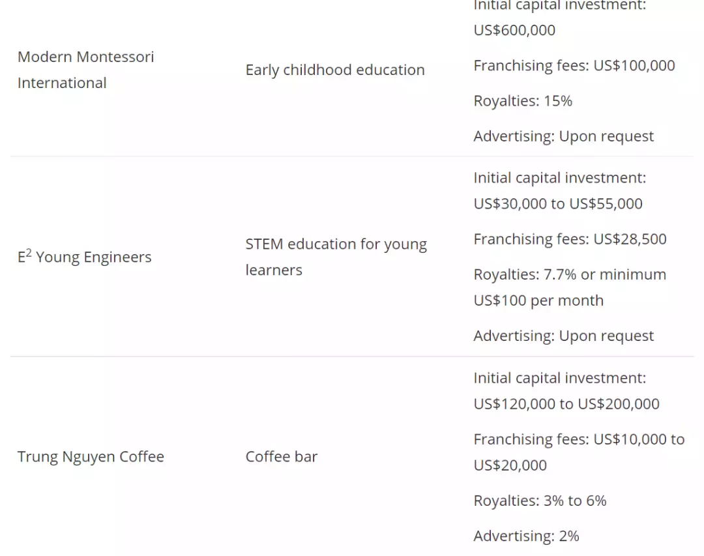Click Franchising fees: US$10,000 to text
704x556 pixels.
[578, 439]
